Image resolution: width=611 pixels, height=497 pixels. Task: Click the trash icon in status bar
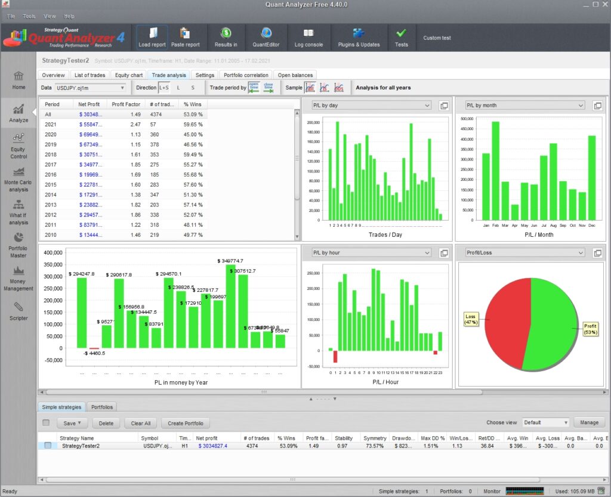coord(601,490)
